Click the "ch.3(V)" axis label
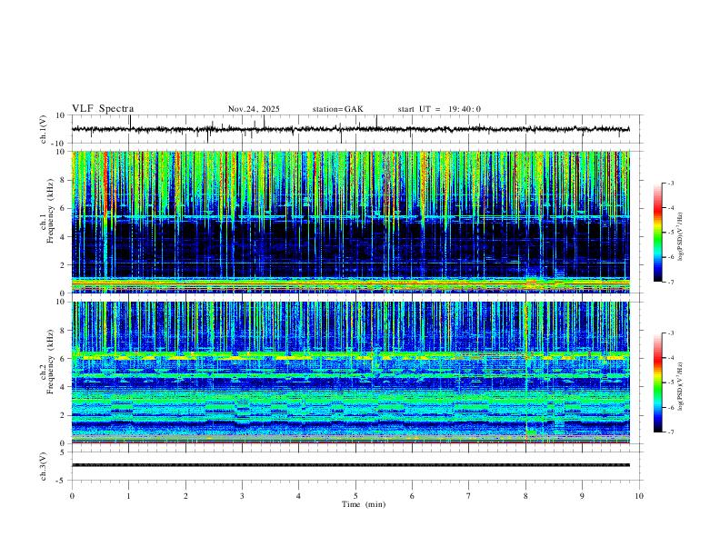This screenshot has width=720, height=556. pyautogui.click(x=44, y=466)
